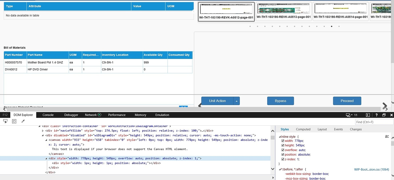
Task: Open the Performance tab
Action: pyautogui.click(x=117, y=115)
